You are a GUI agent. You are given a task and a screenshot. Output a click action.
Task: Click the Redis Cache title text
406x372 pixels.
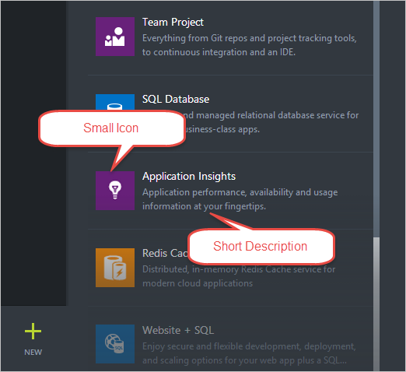[165, 253]
